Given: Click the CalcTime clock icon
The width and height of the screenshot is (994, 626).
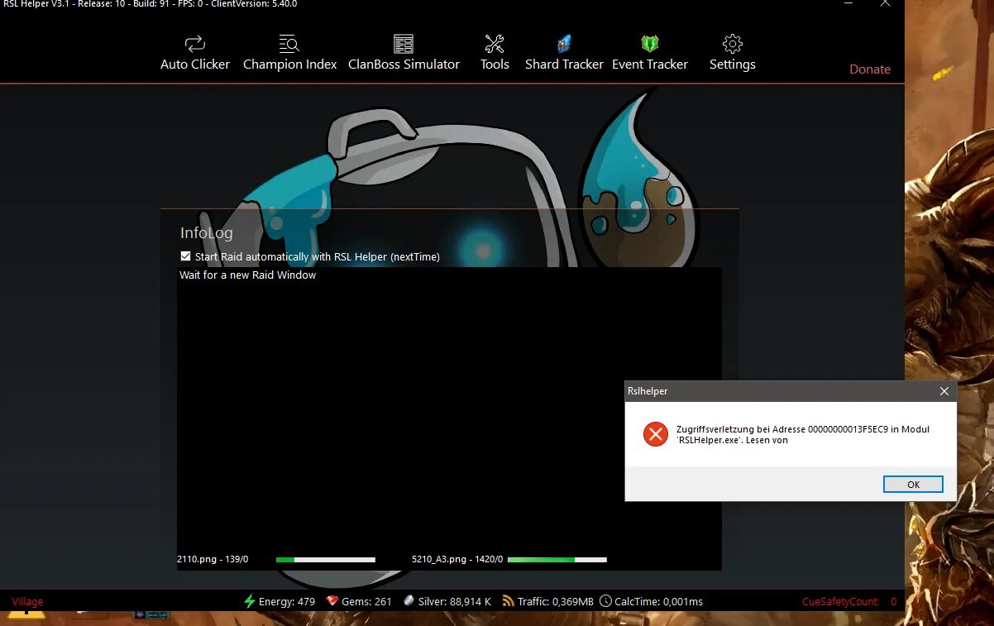Looking at the screenshot, I should (605, 601).
